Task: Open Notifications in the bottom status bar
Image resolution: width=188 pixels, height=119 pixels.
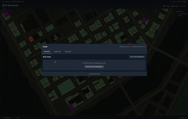Action: point(7,118)
